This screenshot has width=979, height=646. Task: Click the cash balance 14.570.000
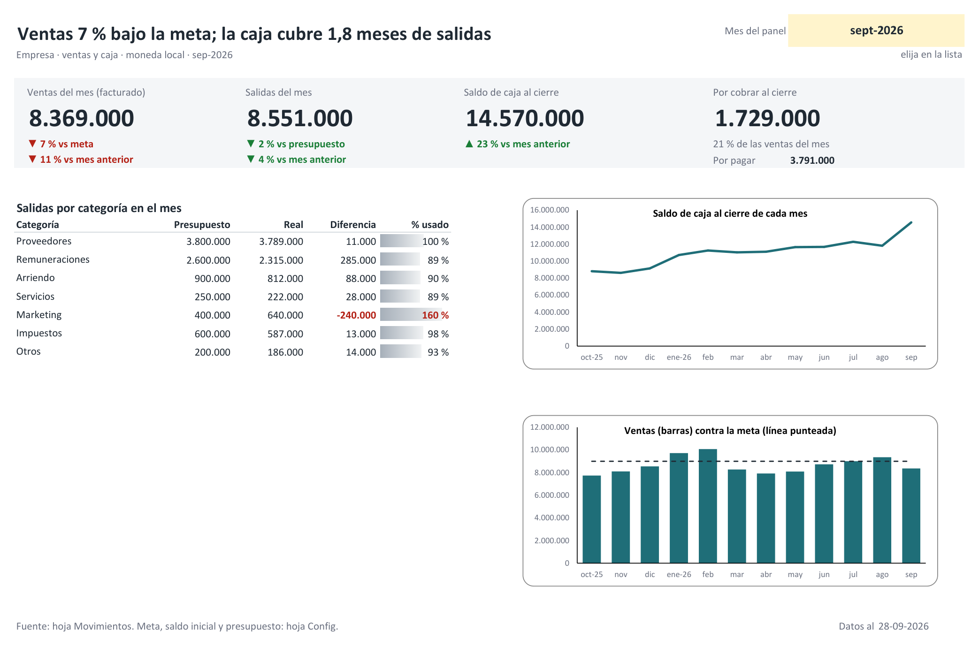click(x=525, y=118)
